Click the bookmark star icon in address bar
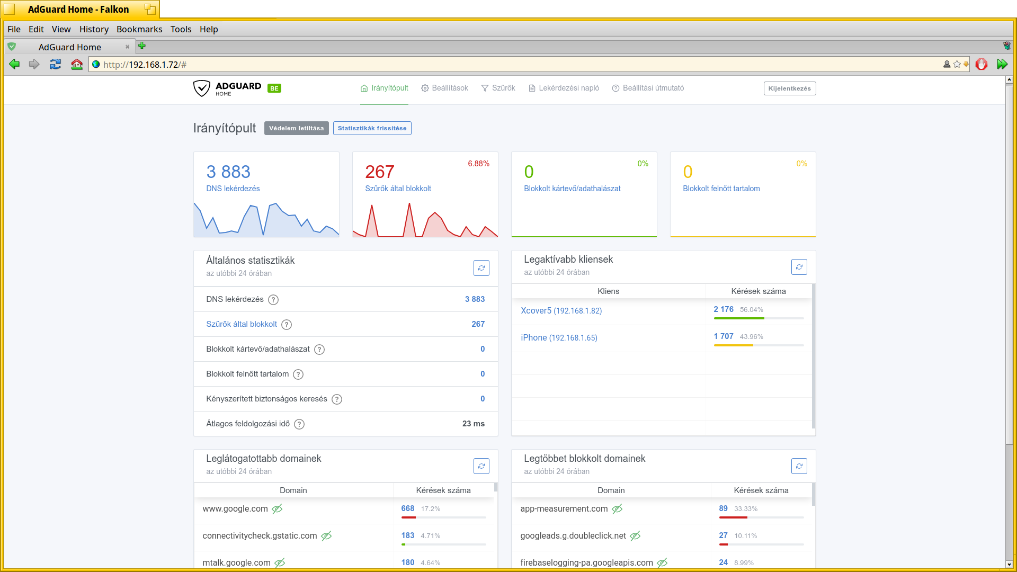1017x572 pixels. click(957, 64)
